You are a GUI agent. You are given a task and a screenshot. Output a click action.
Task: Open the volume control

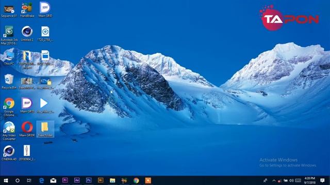(291, 180)
